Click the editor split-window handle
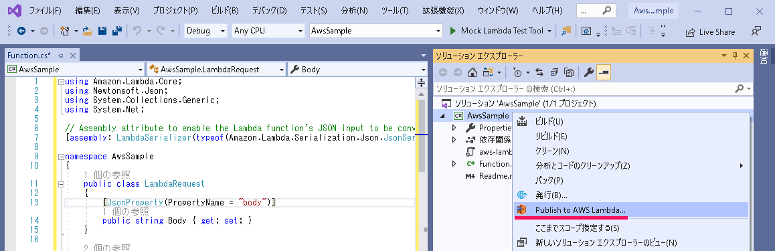This screenshot has height=251, width=775. point(421,82)
